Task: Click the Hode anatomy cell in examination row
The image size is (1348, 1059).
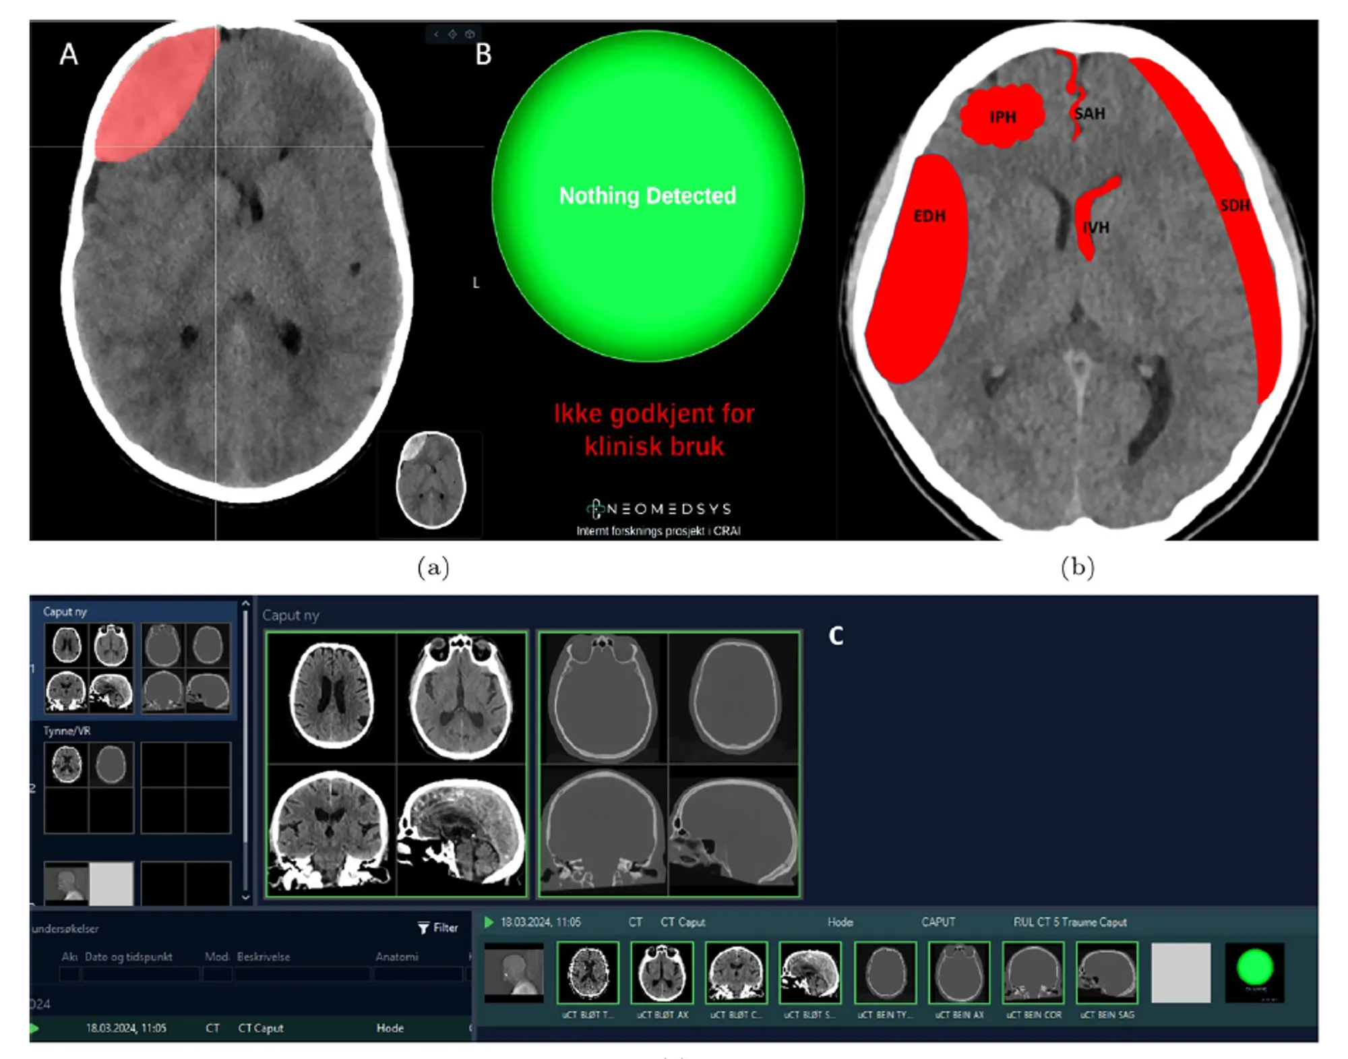Action: click(390, 1028)
